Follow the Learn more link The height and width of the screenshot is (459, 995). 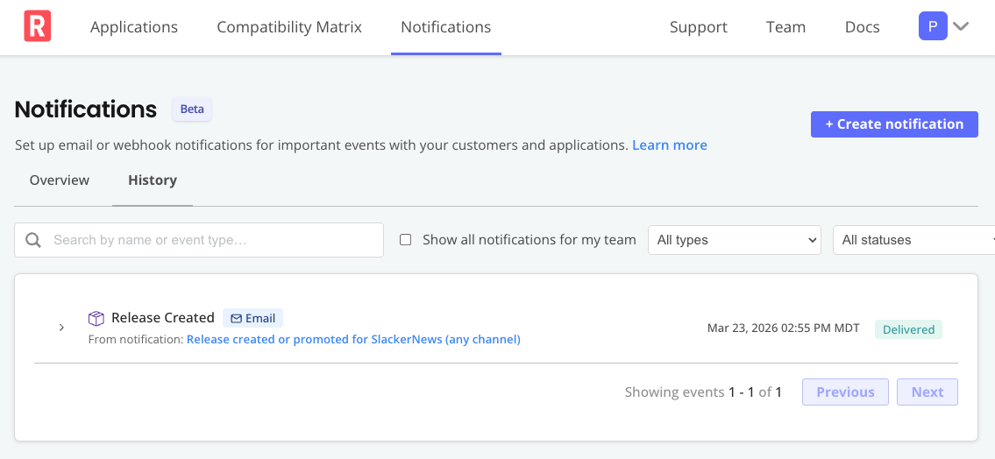pyautogui.click(x=669, y=145)
